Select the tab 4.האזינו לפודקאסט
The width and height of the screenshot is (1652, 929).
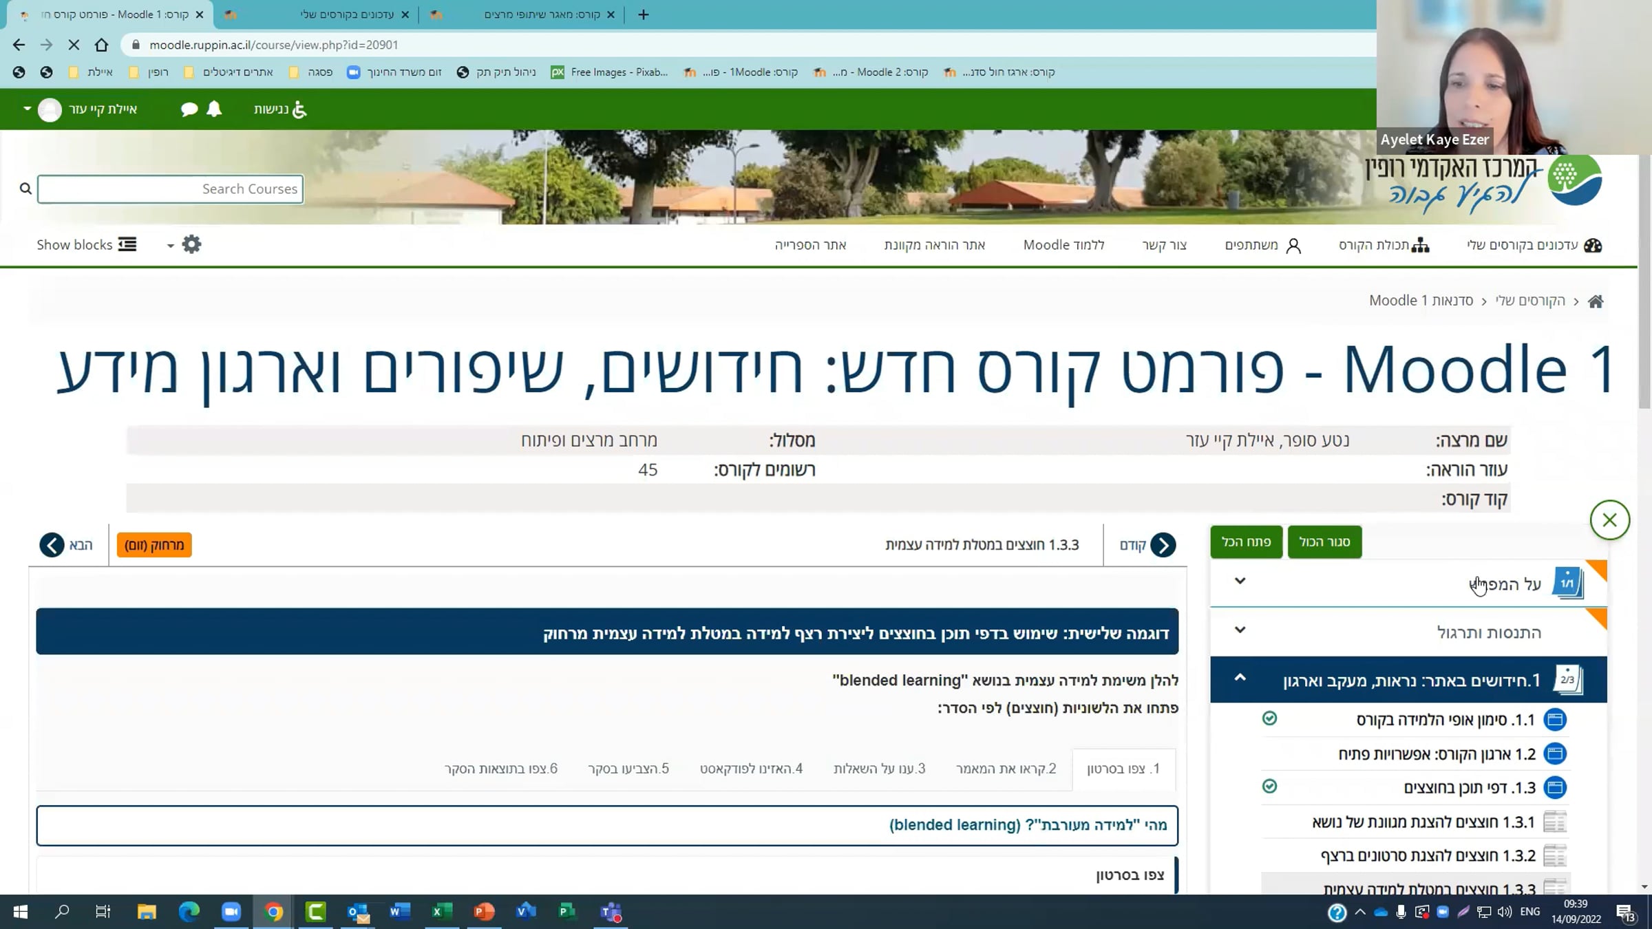751,769
